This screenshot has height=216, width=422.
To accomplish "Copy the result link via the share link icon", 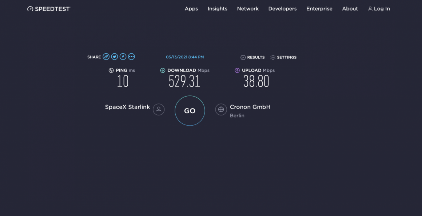I will click(x=106, y=57).
